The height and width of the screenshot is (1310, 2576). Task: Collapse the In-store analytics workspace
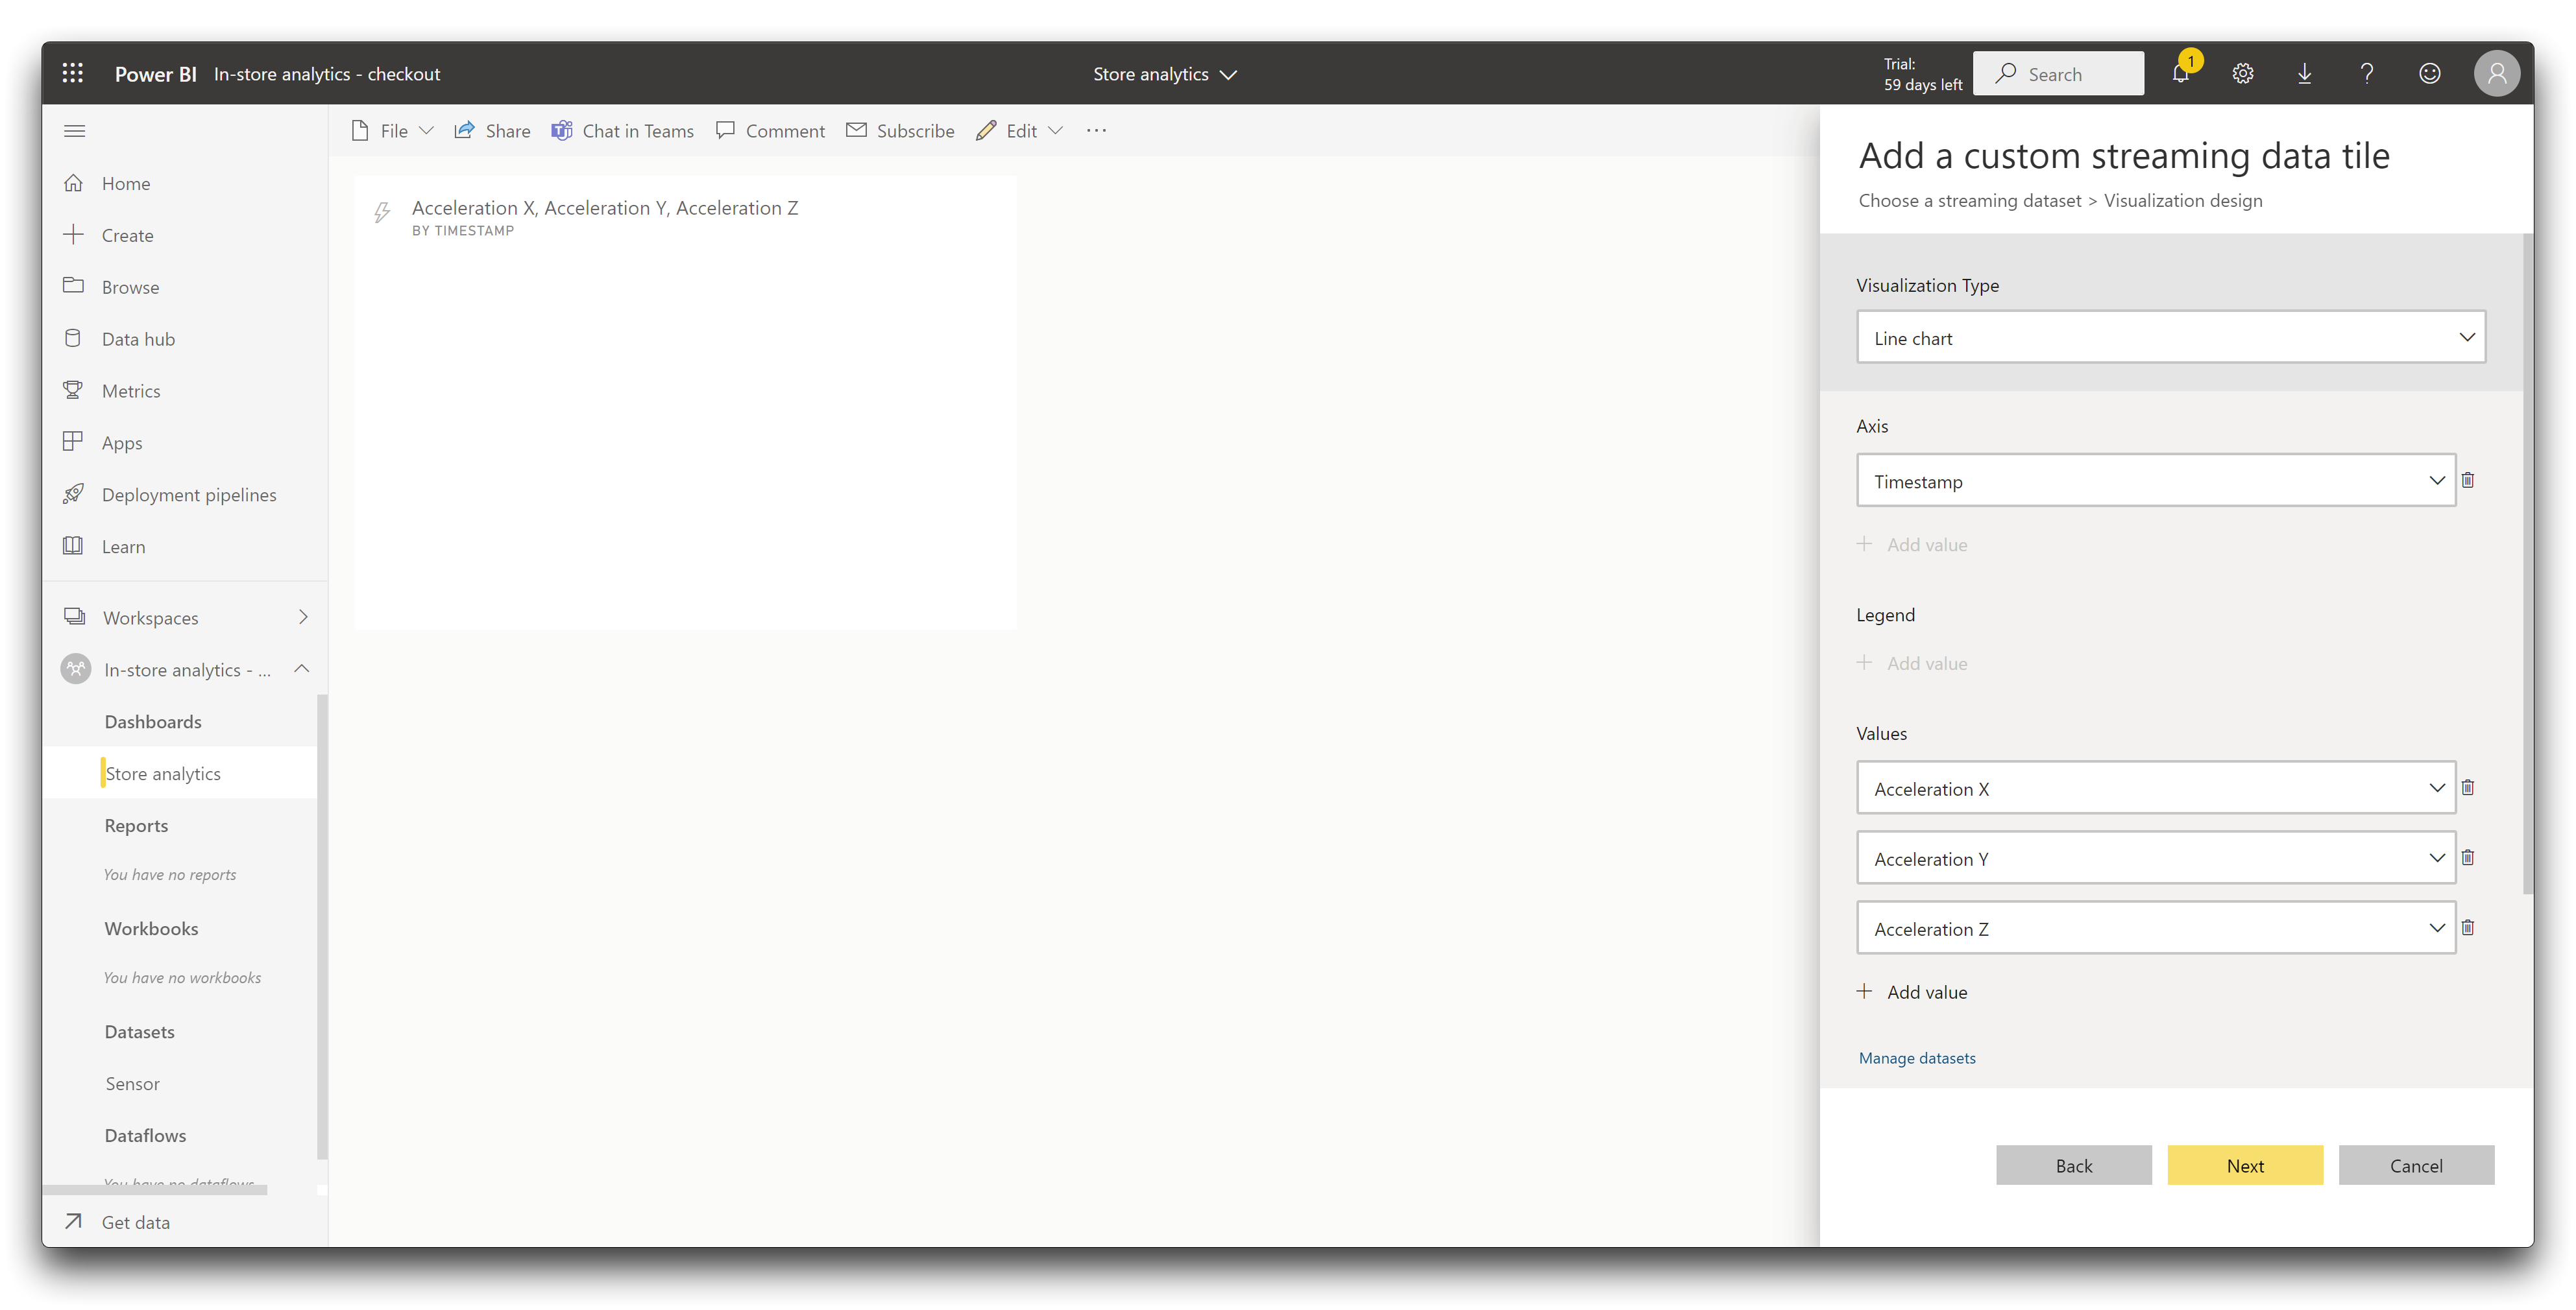302,669
